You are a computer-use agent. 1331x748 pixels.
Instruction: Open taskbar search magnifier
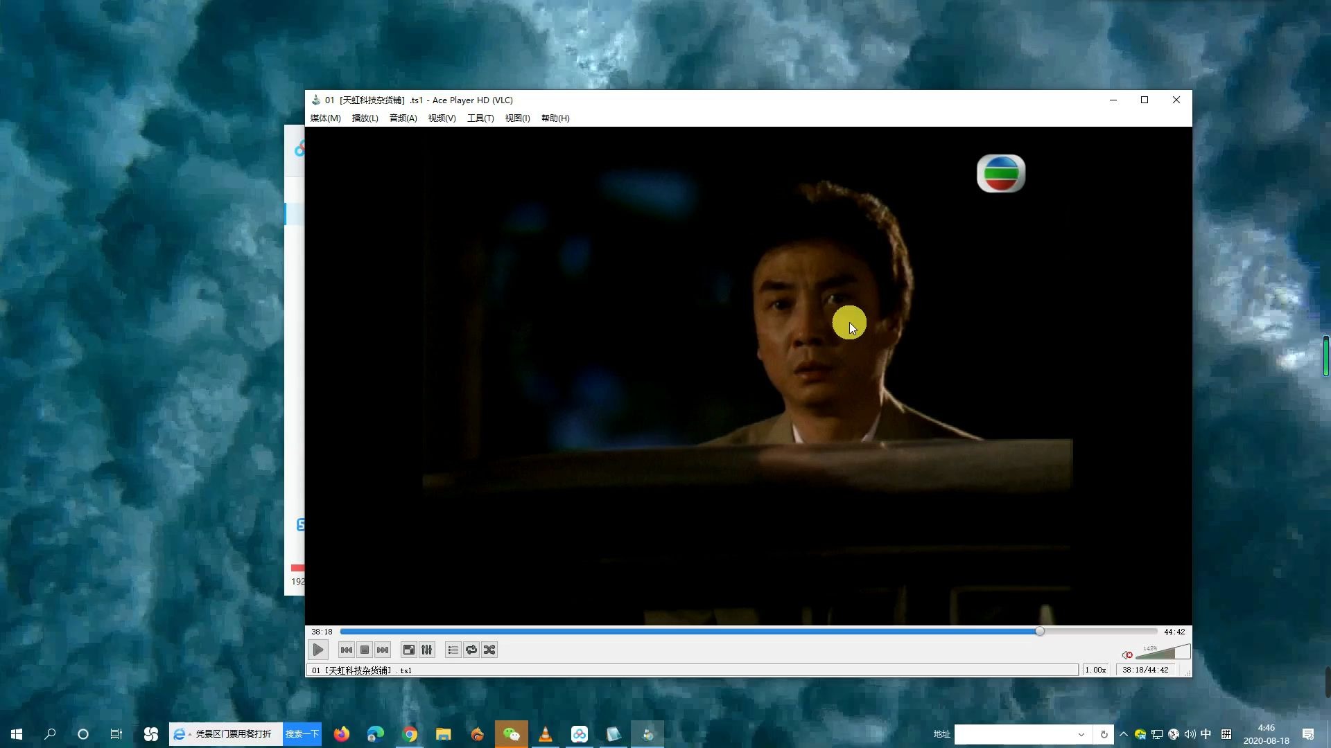(x=50, y=734)
